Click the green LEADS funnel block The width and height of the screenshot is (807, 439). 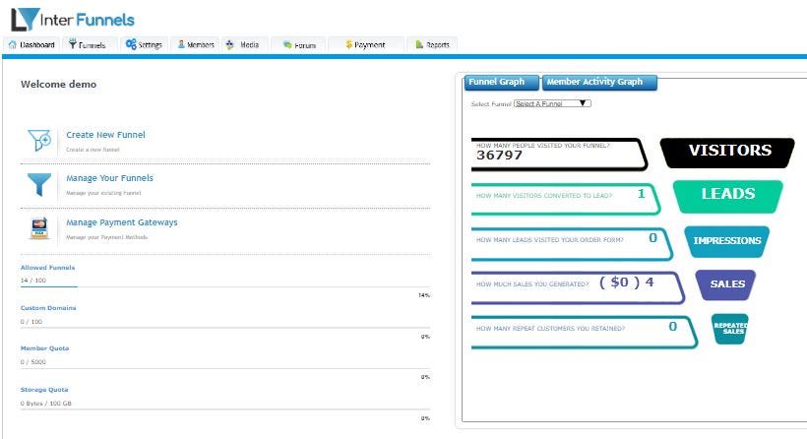(x=727, y=196)
